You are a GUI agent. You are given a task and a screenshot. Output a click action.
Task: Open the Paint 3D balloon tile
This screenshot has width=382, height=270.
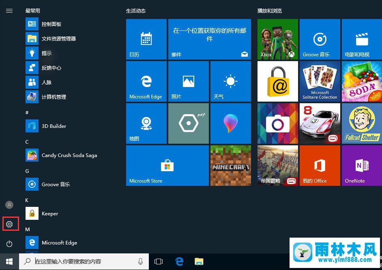coord(230,123)
